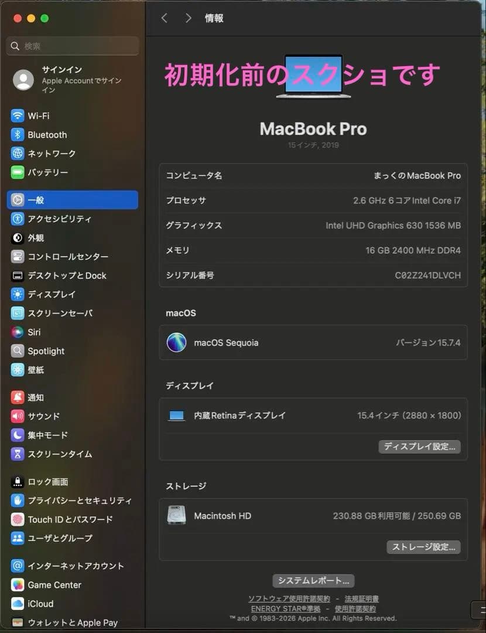Image resolution: width=486 pixels, height=633 pixels.
Task: Open ENERGY STAR®準拠 link
Action: point(286,608)
